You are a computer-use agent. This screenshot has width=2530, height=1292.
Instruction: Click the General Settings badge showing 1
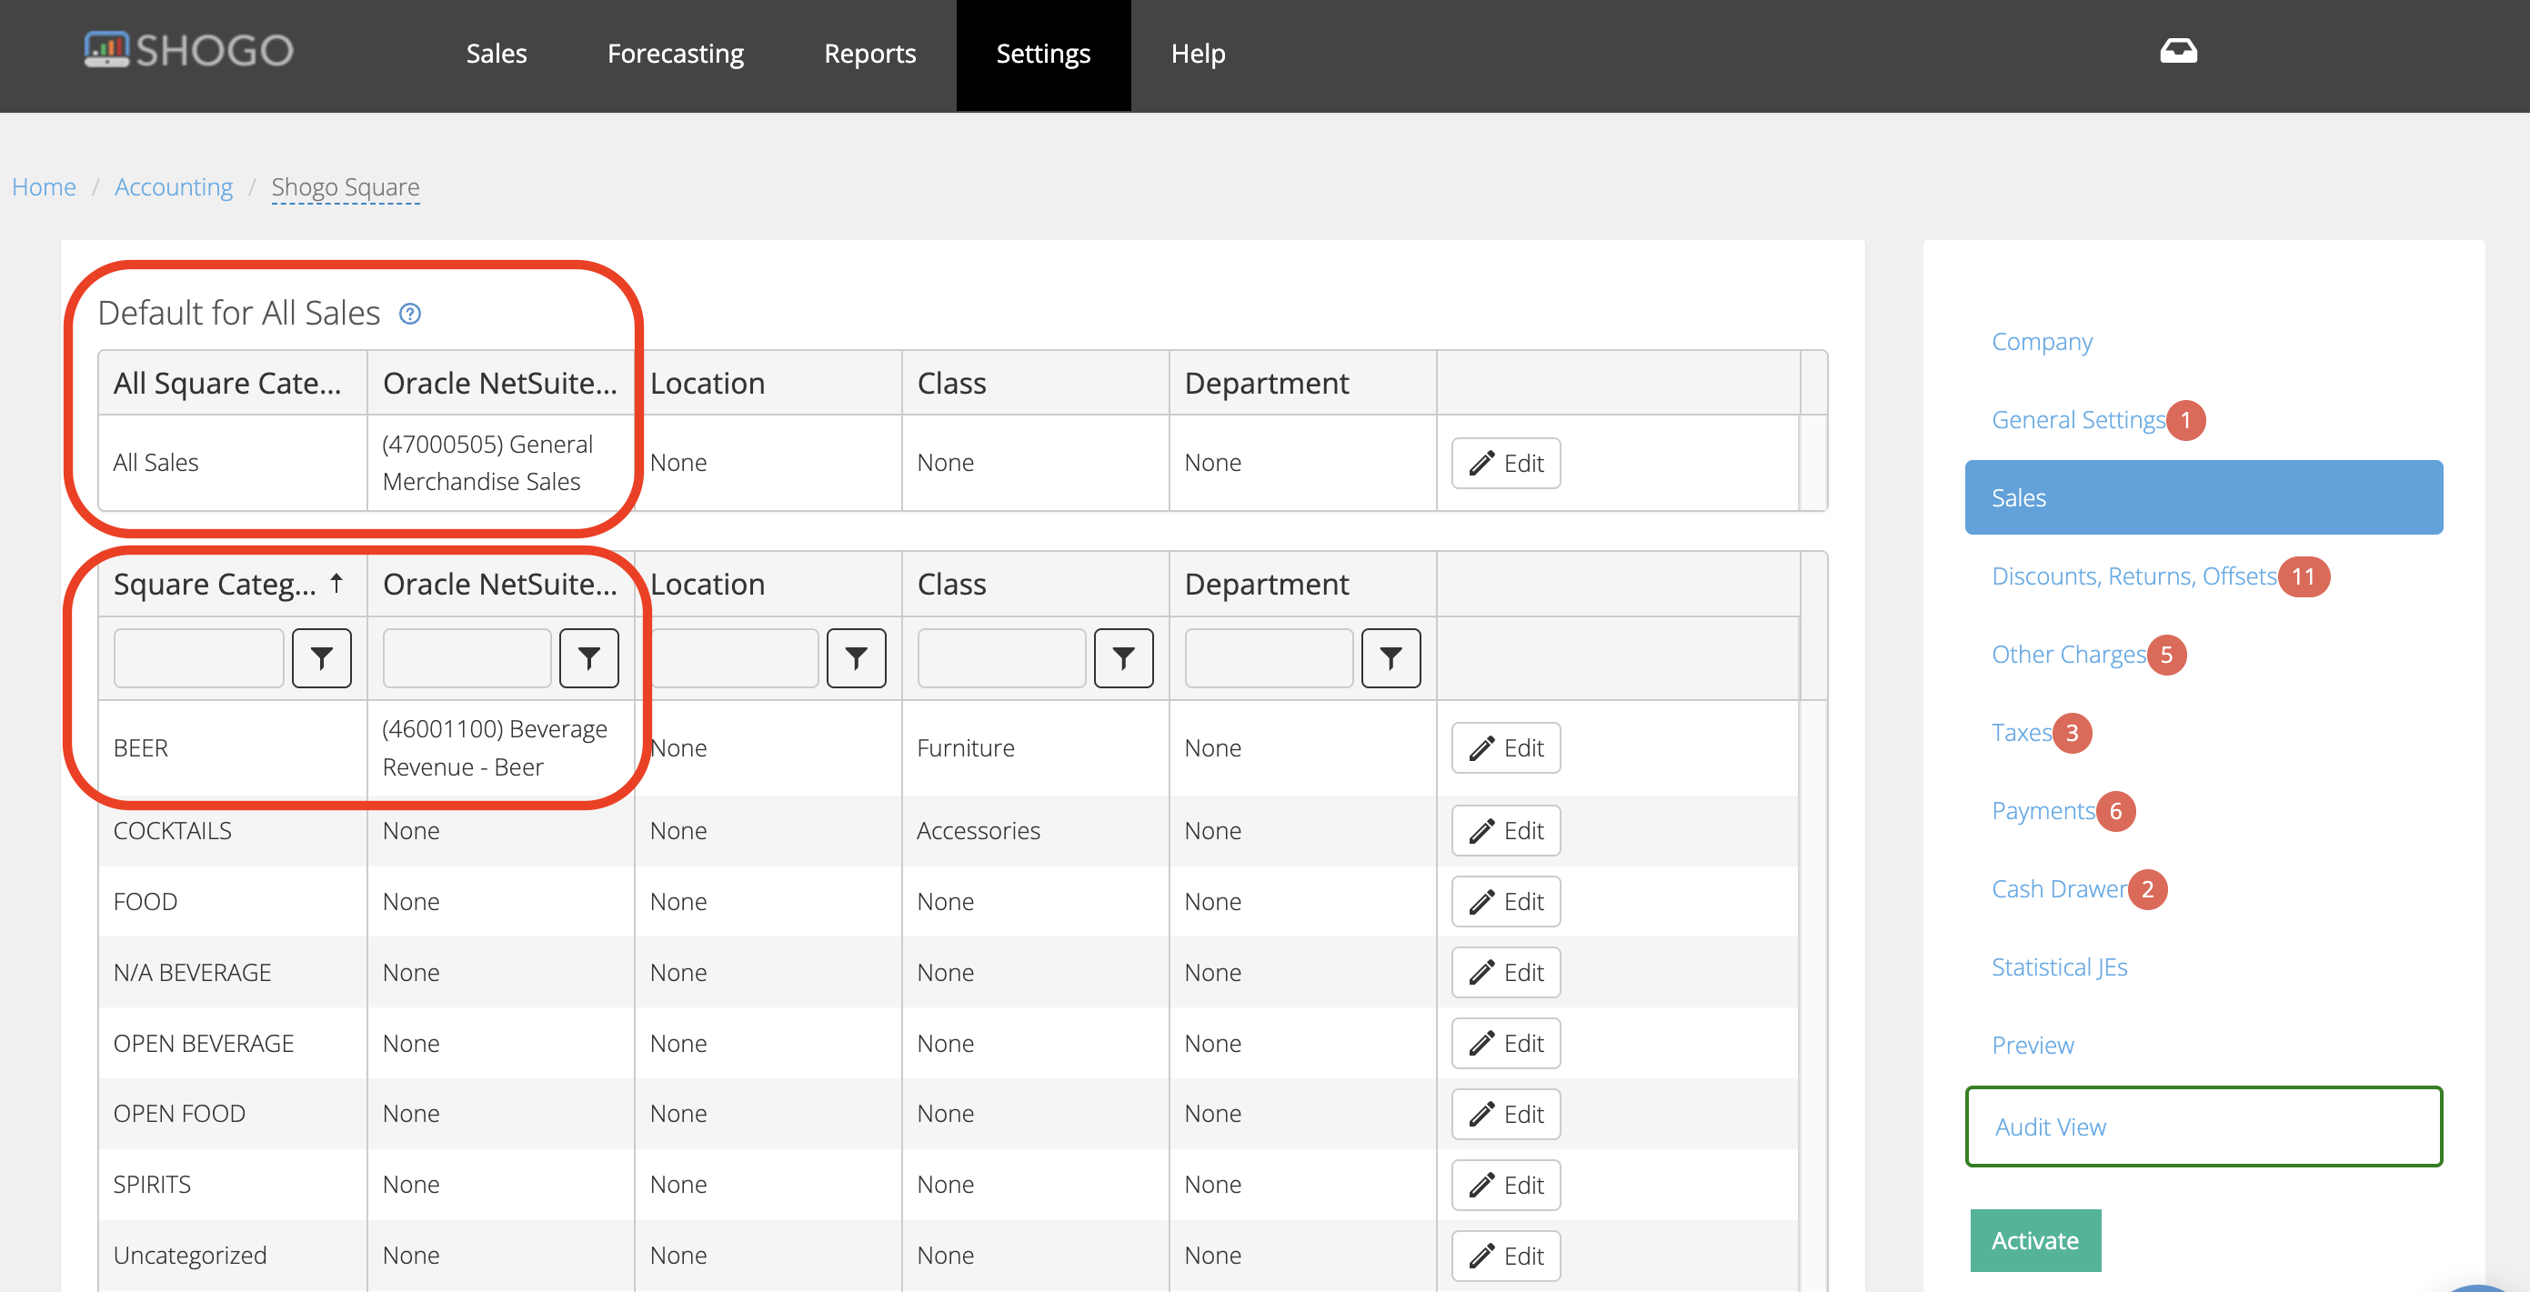point(2186,420)
